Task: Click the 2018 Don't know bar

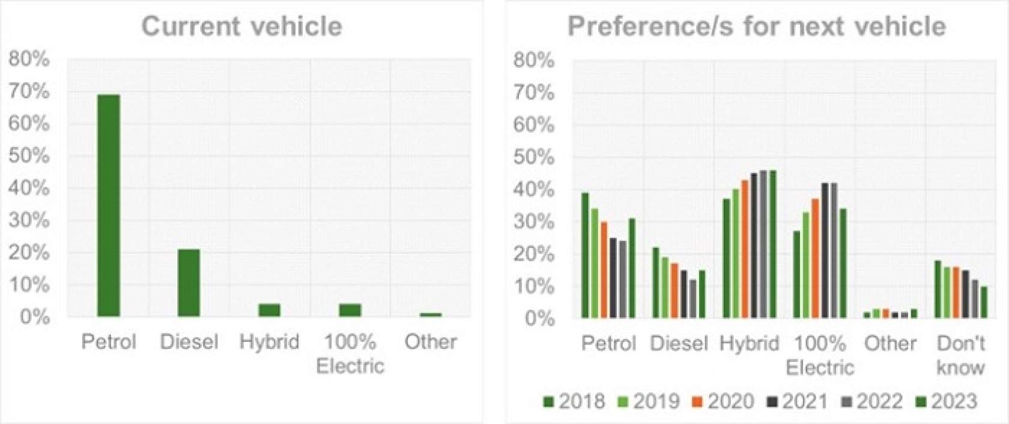Action: click(x=938, y=289)
